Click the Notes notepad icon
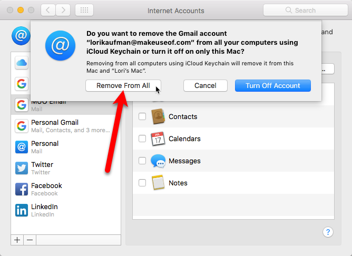 [x=158, y=182]
